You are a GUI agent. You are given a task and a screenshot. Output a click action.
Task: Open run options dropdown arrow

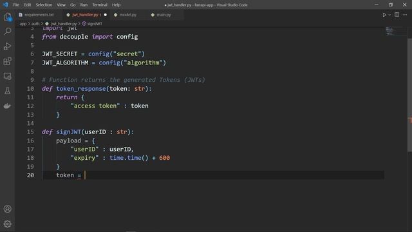pos(389,15)
